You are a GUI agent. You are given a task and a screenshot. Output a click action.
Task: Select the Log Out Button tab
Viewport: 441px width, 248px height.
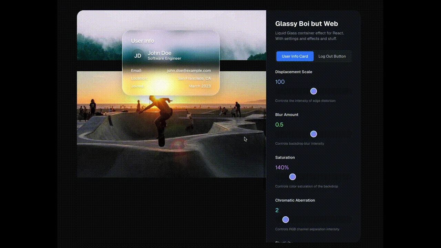tap(332, 56)
